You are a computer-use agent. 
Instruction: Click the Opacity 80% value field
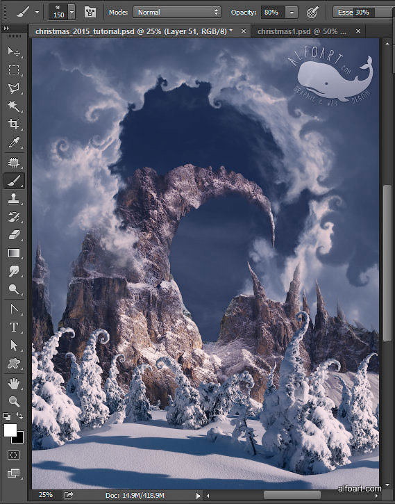273,13
